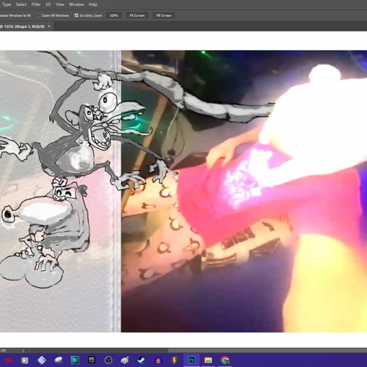
Task: Click the Fill Screen button
Action: 164,15
